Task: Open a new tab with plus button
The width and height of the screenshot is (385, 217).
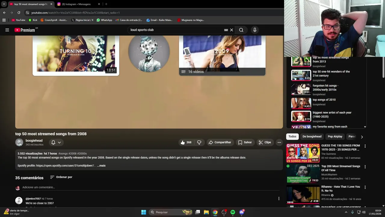Action: pos(106,4)
